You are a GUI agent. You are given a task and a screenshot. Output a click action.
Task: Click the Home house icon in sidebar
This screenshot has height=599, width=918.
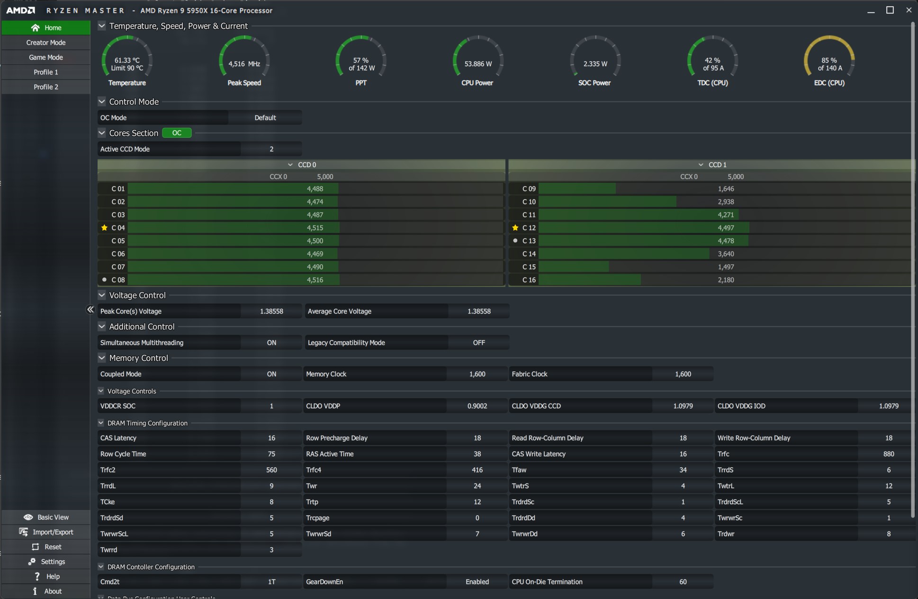coord(35,27)
